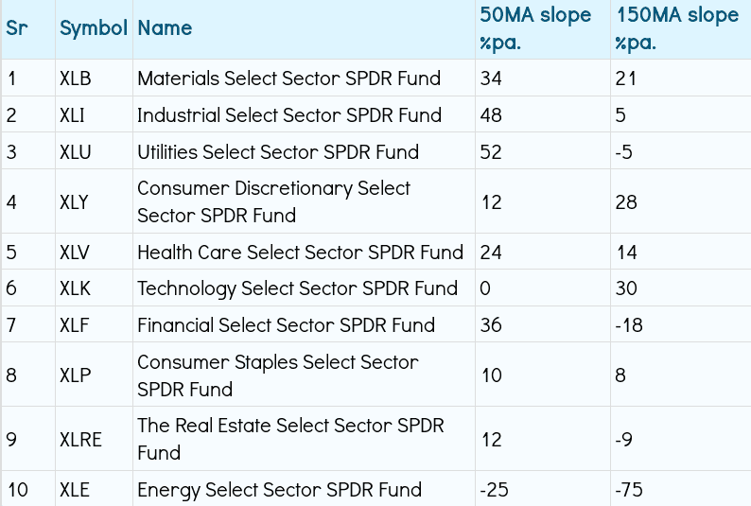Select the XLB symbol cell
Viewport: 751px width, 506px height.
(76, 79)
